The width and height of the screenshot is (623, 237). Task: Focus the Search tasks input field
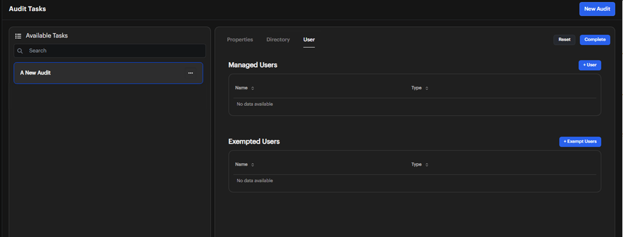(x=109, y=51)
